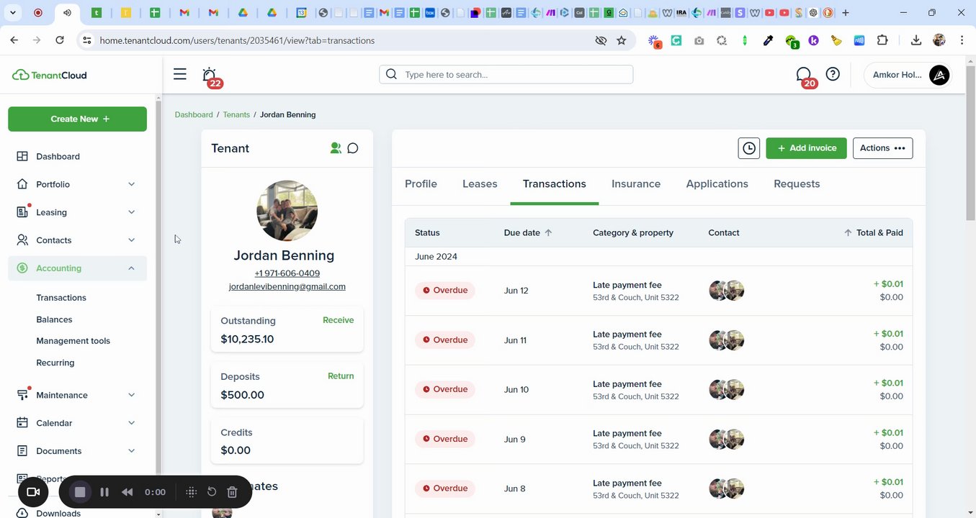Rewind the screen recording
This screenshot has width=976, height=518.
pos(127,492)
